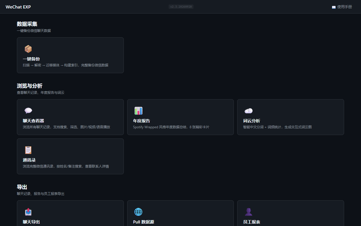
Task: Click the cloud icon for 词云分析
Action: pyautogui.click(x=248, y=111)
